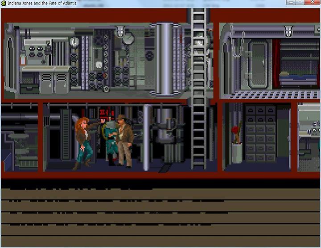Click the large periscope column on upper deck
This screenshot has height=248, width=321.
tap(164, 59)
